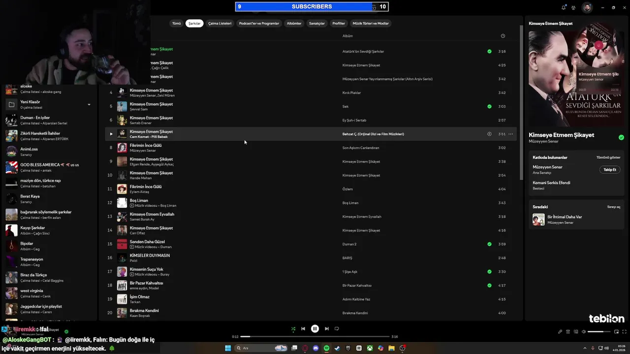630x354 pixels.
Task: Enter full screen mode icon
Action: (x=624, y=331)
